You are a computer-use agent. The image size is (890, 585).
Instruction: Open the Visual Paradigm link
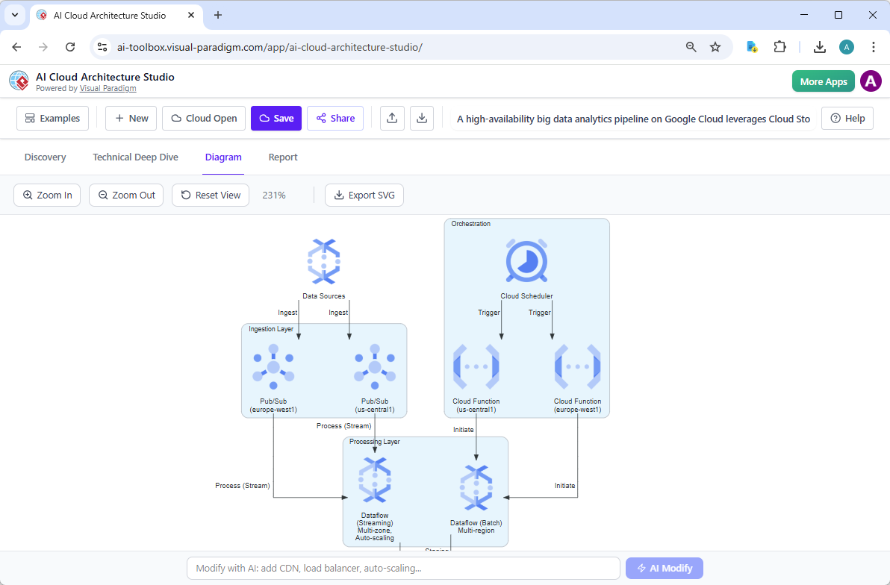[x=108, y=87]
